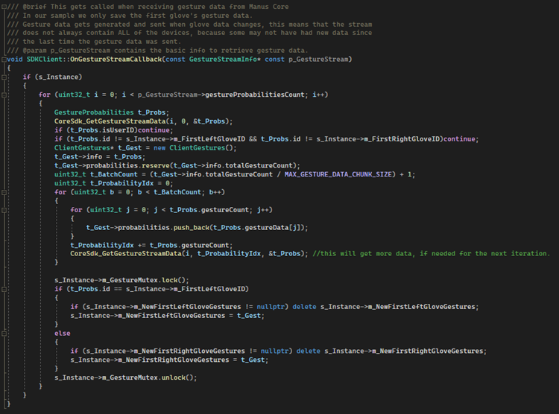Collapse the m_FirstLeftGloveID if-block fold marker
The image size is (559, 414).
pos(4,290)
